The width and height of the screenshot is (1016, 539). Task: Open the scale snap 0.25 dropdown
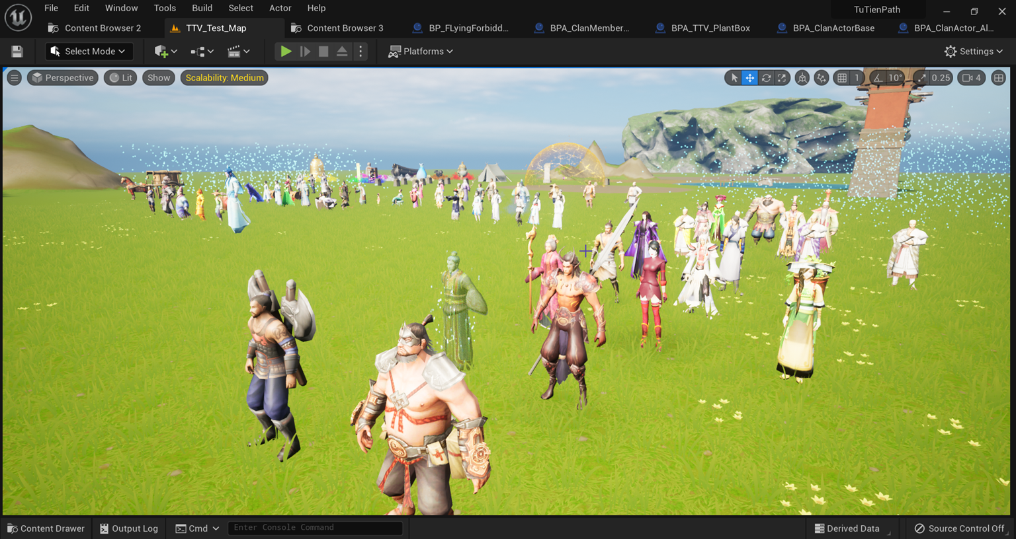pos(941,78)
